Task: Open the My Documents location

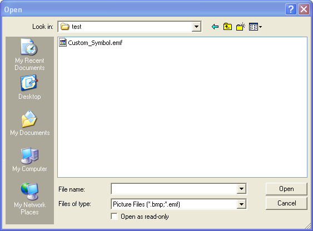Action: click(x=29, y=123)
